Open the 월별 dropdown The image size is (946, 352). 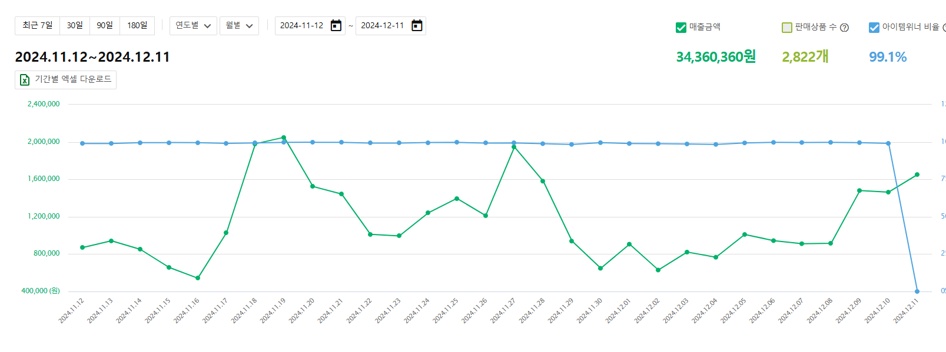point(239,26)
